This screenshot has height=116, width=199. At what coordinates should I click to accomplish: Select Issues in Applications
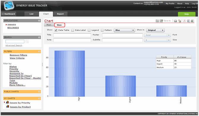(x=12, y=25)
